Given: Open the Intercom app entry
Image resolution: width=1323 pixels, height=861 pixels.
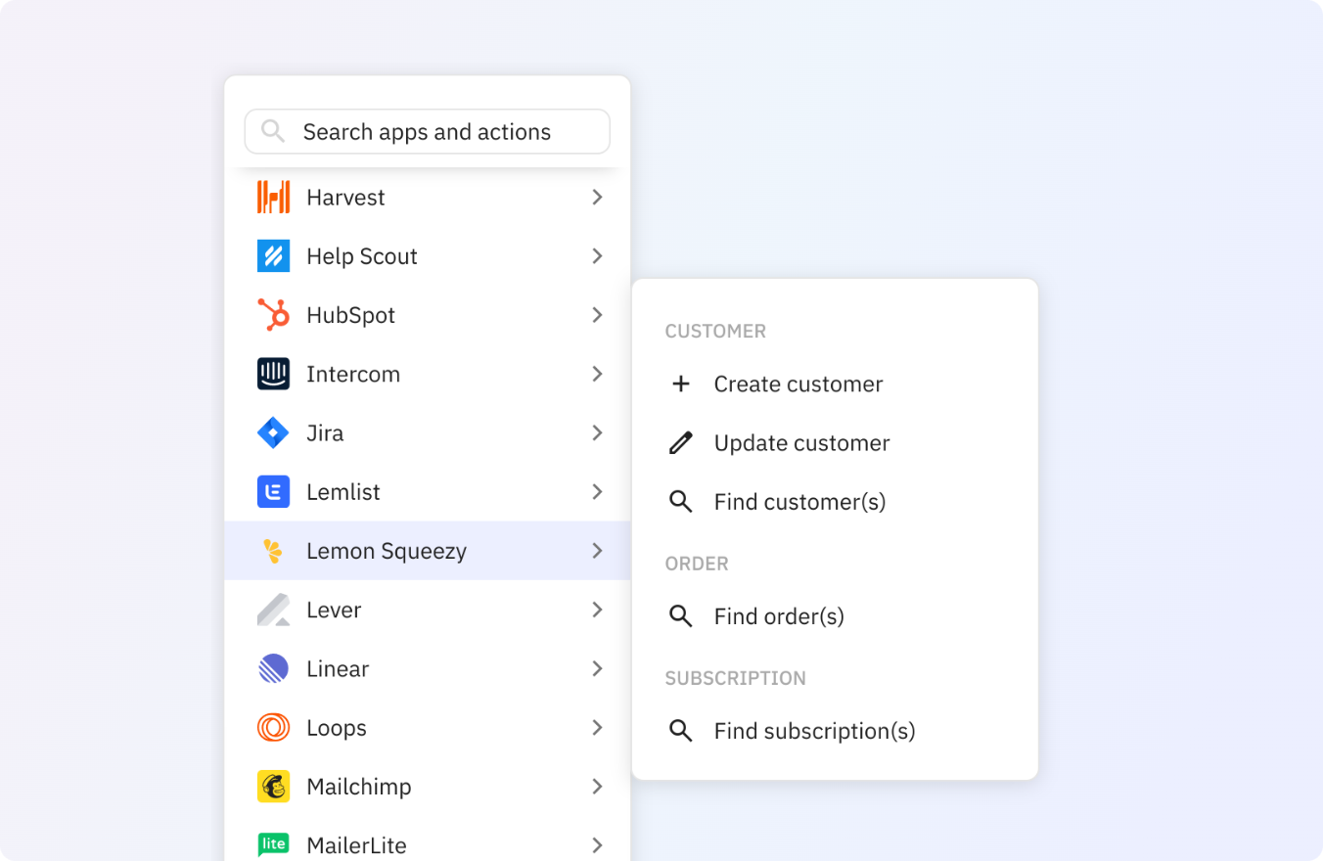Looking at the screenshot, I should (428, 374).
